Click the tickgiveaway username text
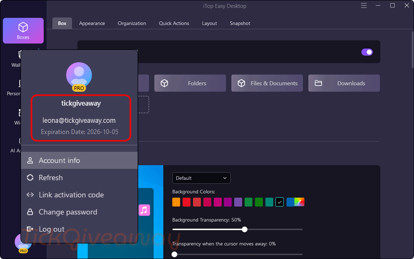Image resolution: width=414 pixels, height=259 pixels. (81, 103)
